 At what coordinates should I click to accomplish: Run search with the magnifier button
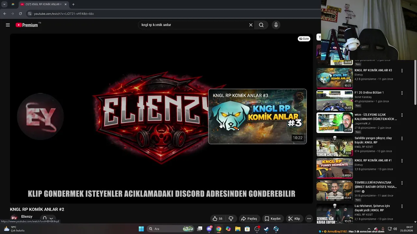(261, 25)
